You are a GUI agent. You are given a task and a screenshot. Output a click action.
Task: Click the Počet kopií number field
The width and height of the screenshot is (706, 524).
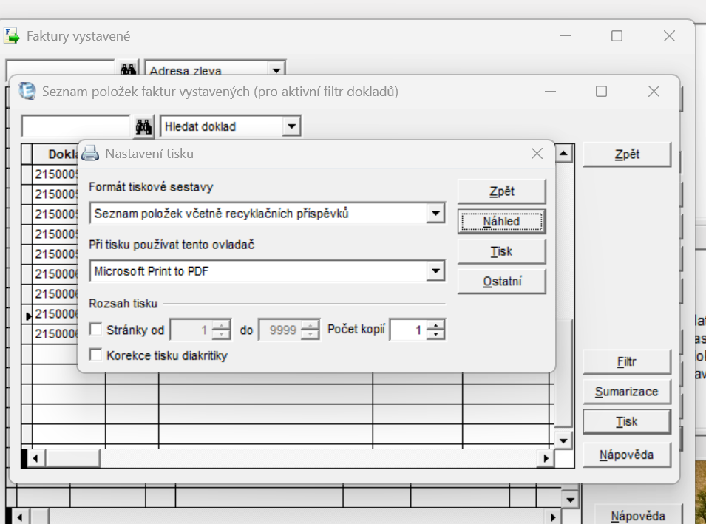(408, 330)
